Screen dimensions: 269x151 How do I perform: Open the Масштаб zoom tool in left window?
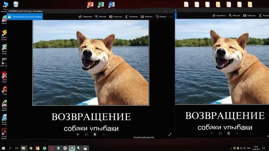coord(101,17)
